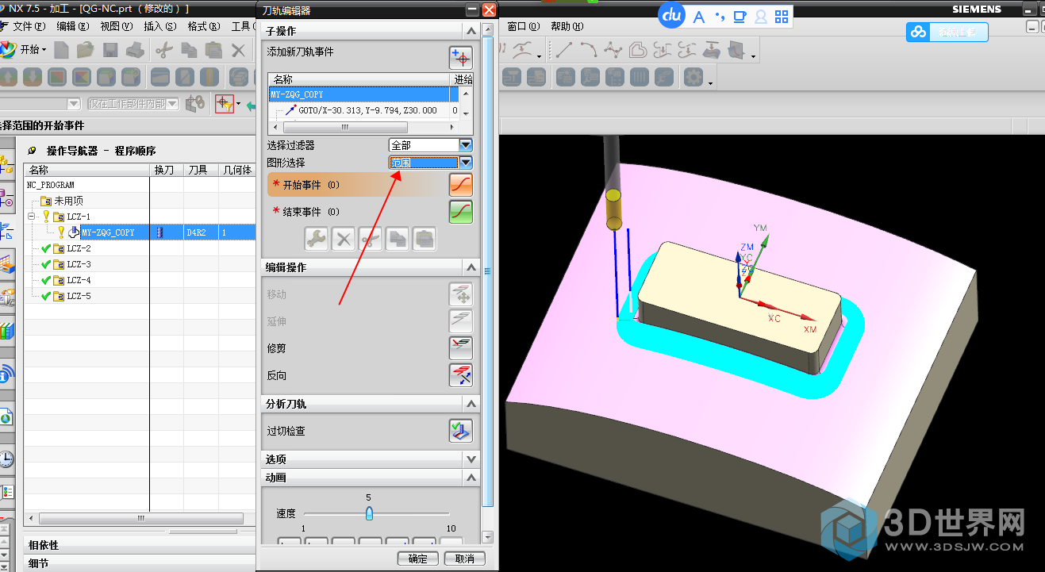The height and width of the screenshot is (572, 1045).
Task: Click the line curve tool icon
Action: 564,50
